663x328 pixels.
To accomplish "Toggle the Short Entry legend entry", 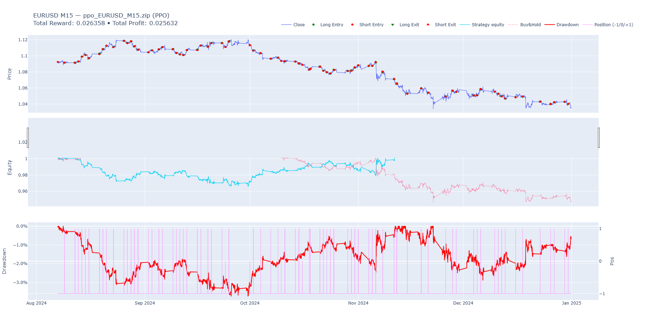I will 367,25.
